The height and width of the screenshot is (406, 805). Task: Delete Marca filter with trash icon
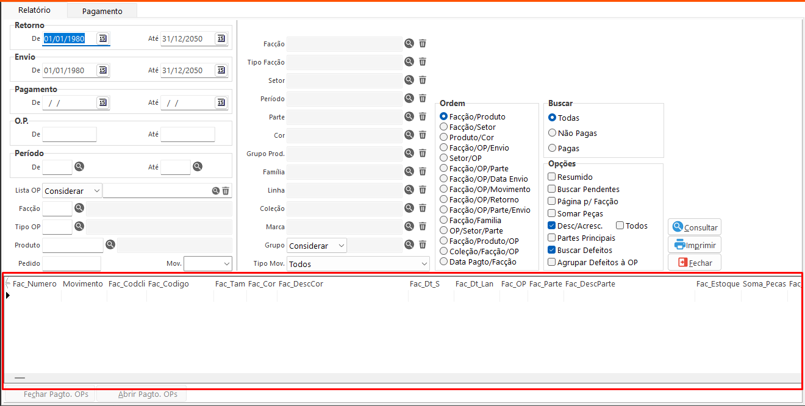pos(423,226)
